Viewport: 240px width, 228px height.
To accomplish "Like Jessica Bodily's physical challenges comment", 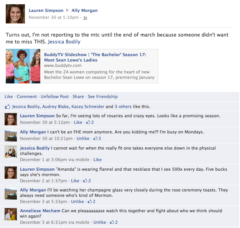I will (x=97, y=160).
